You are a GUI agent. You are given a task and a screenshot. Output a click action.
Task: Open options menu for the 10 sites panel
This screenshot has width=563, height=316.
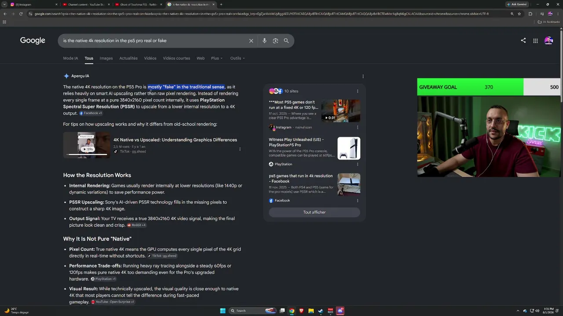click(358, 91)
